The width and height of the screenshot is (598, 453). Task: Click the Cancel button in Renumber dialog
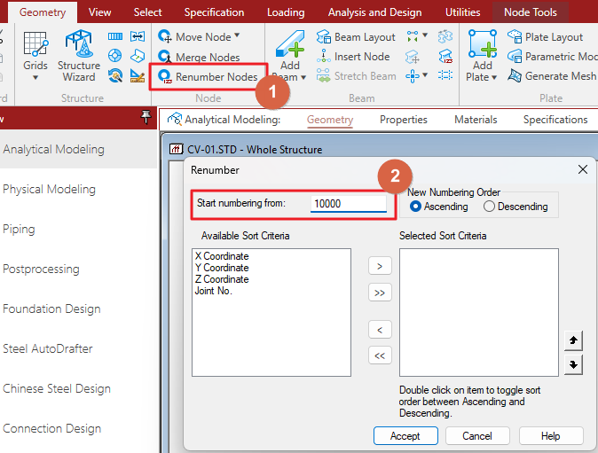[x=476, y=435]
